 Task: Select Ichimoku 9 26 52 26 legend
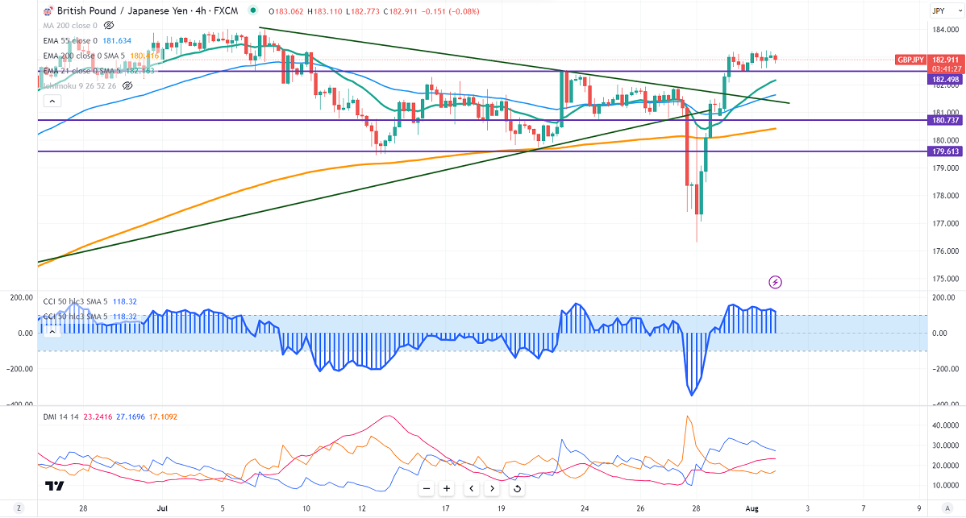80,85
